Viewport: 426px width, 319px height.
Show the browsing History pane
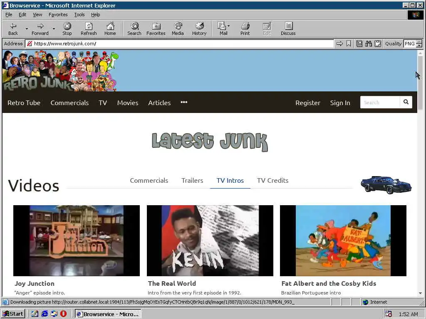point(199,29)
